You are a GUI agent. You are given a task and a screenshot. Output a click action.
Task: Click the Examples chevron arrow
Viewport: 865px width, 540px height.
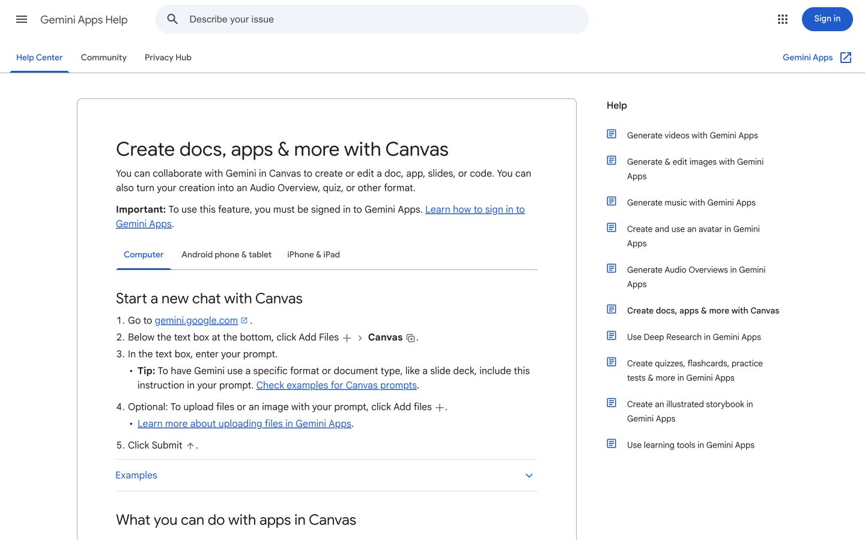(x=529, y=476)
